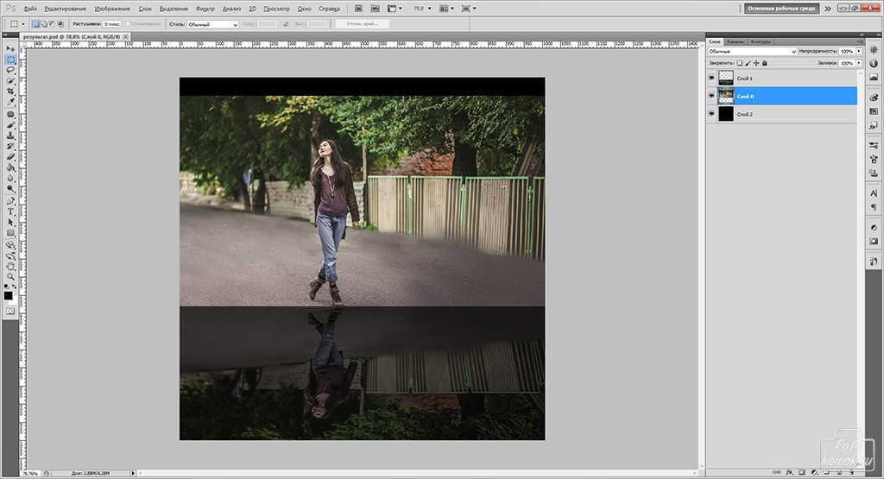Click the Основная рабочая среда workspace button
Viewport: 884px width, 479px height.
pos(781,9)
